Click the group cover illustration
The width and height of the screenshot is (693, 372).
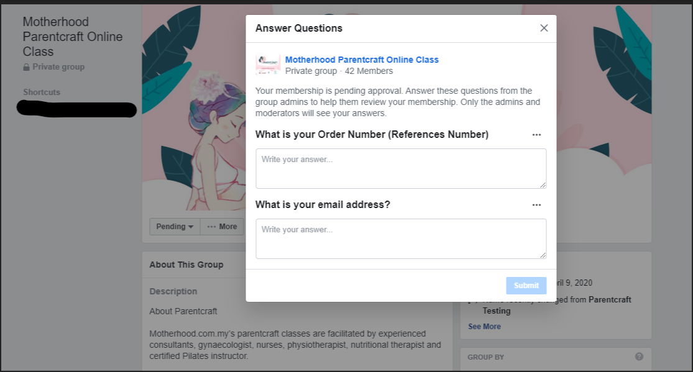(193, 124)
